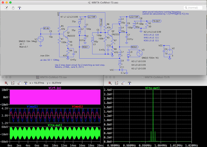Run the simulation with the running-man icon

point(6,8)
